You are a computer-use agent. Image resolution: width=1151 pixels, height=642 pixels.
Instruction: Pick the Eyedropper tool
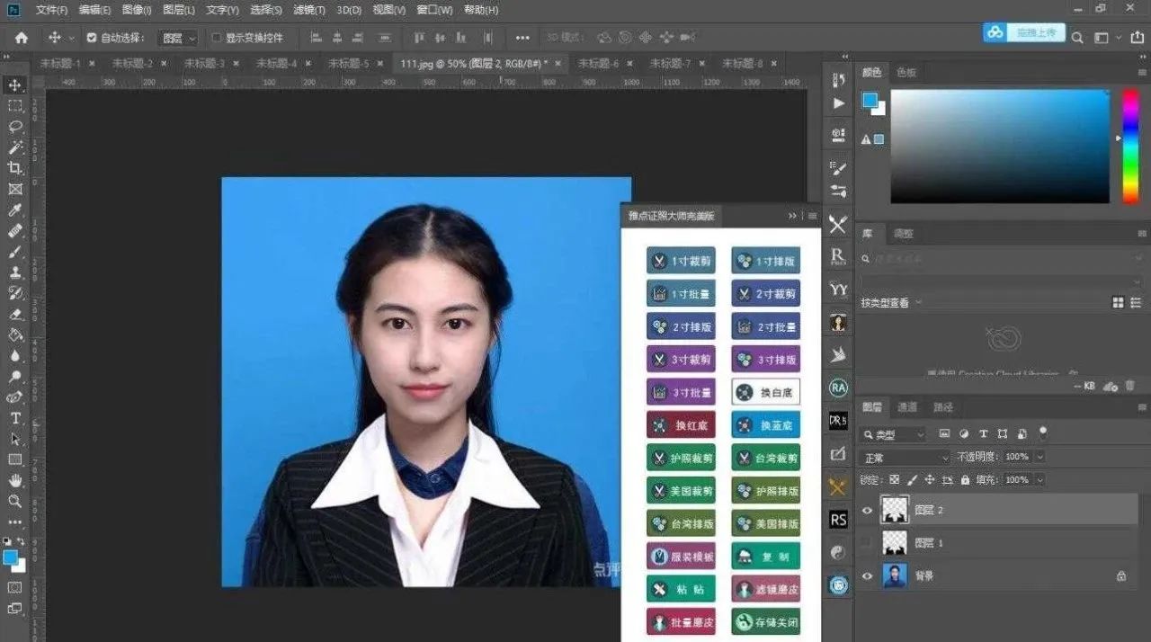[x=15, y=210]
